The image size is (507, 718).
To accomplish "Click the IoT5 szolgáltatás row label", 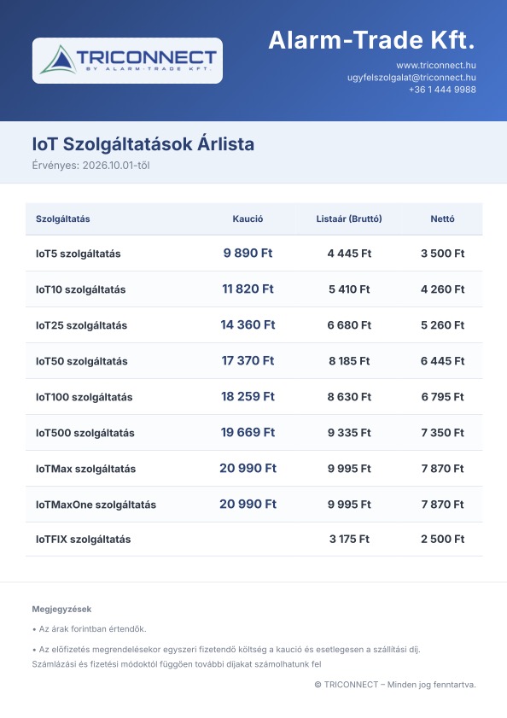I will click(x=79, y=254).
